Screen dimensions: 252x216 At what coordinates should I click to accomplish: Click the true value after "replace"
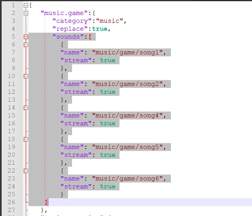pyautogui.click(x=100, y=29)
